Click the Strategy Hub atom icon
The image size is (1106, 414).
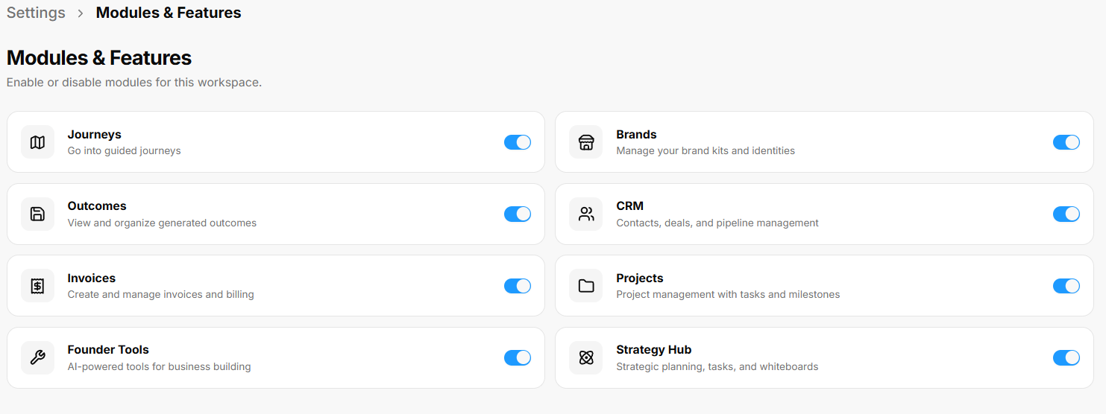point(586,358)
